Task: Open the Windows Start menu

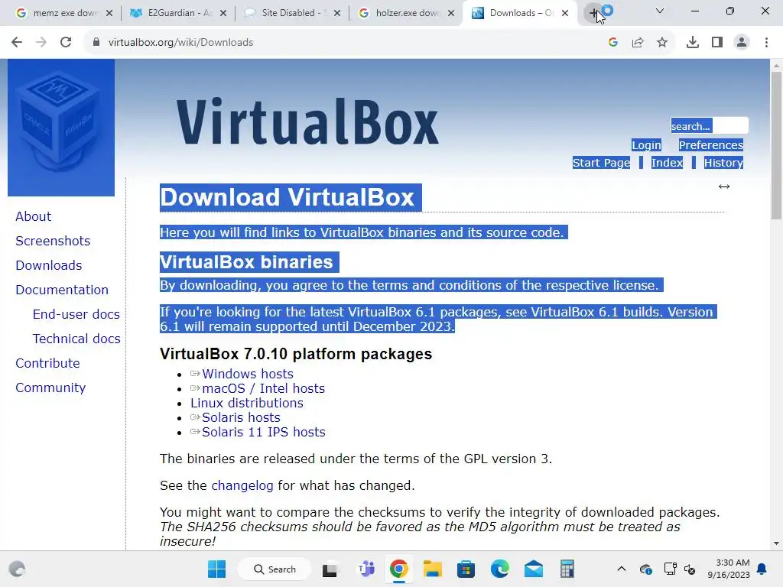Action: pos(216,569)
